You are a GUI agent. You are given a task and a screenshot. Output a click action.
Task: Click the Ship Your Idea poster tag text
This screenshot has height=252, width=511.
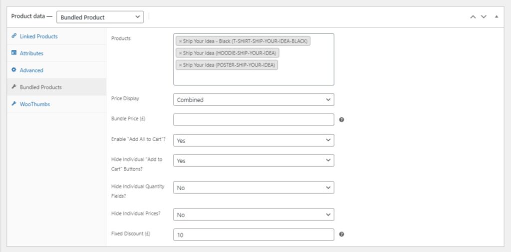point(229,65)
